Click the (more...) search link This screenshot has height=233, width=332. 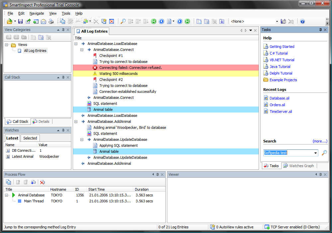click(x=320, y=141)
